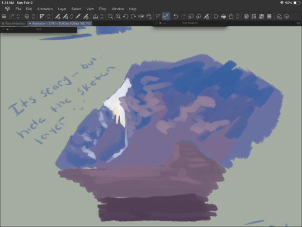
Task: Click the first double-circle icon after Redo
Action: [x=191, y=16]
